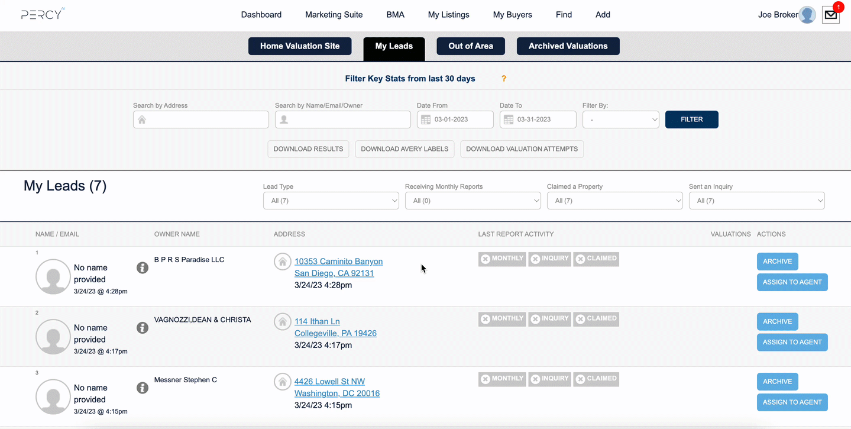Click info icon for Messner Stephen C
Image resolution: width=851 pixels, height=429 pixels.
click(x=143, y=388)
